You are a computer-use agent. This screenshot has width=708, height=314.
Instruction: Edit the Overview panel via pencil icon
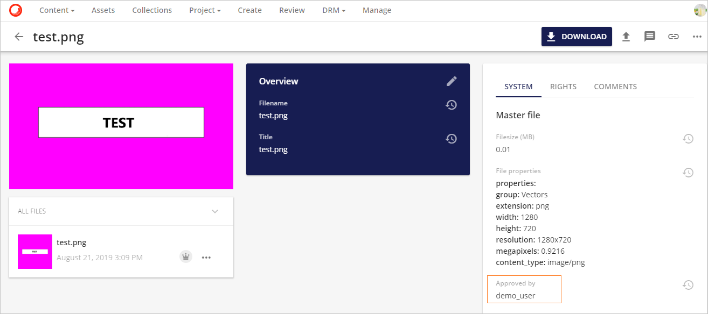coord(452,81)
